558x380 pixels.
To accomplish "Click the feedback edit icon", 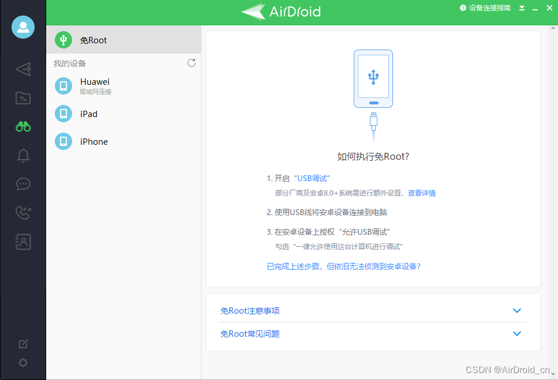I will click(23, 344).
